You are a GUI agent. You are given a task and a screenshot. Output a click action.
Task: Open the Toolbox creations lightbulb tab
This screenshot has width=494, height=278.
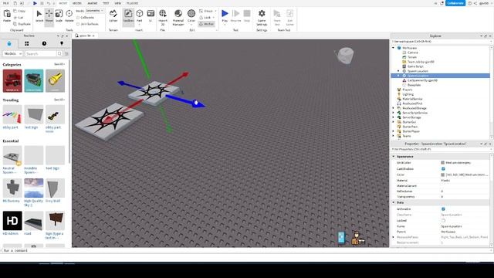(x=62, y=43)
